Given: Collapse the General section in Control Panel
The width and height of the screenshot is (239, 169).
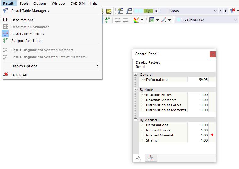Looking at the screenshot, I should coord(136,75).
